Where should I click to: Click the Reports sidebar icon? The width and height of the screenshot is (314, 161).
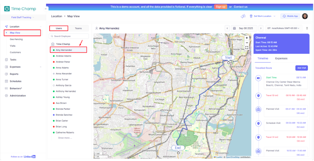(x=6, y=74)
